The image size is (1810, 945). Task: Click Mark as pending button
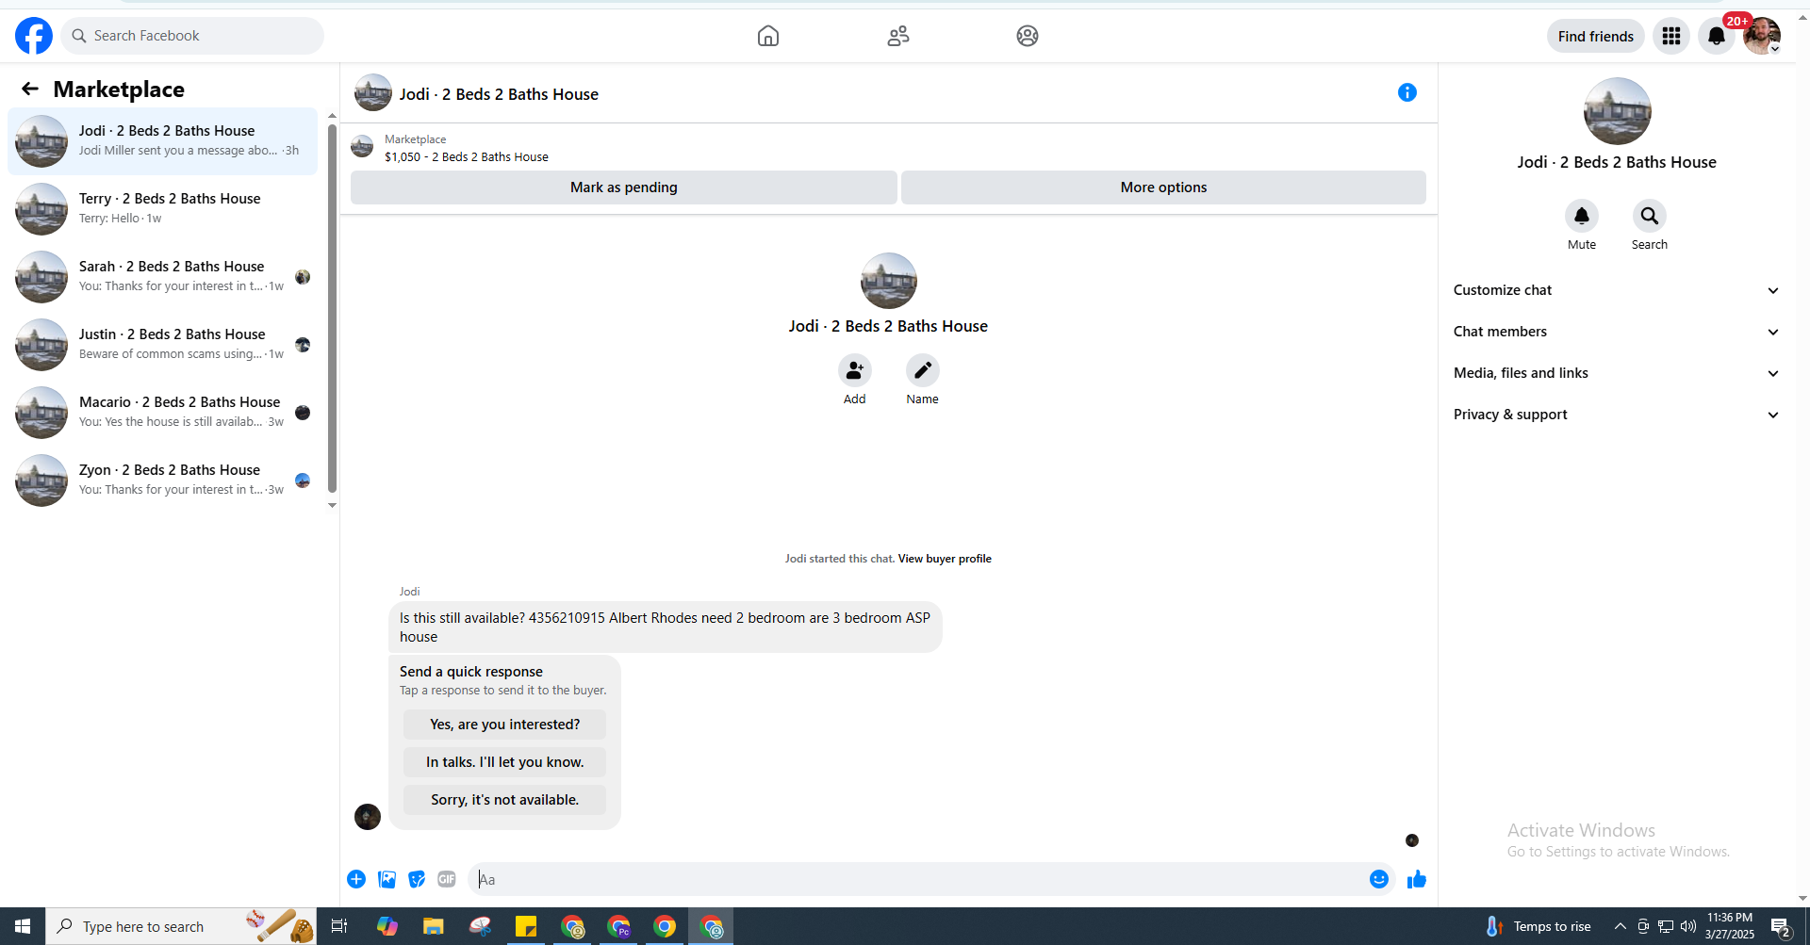(624, 187)
